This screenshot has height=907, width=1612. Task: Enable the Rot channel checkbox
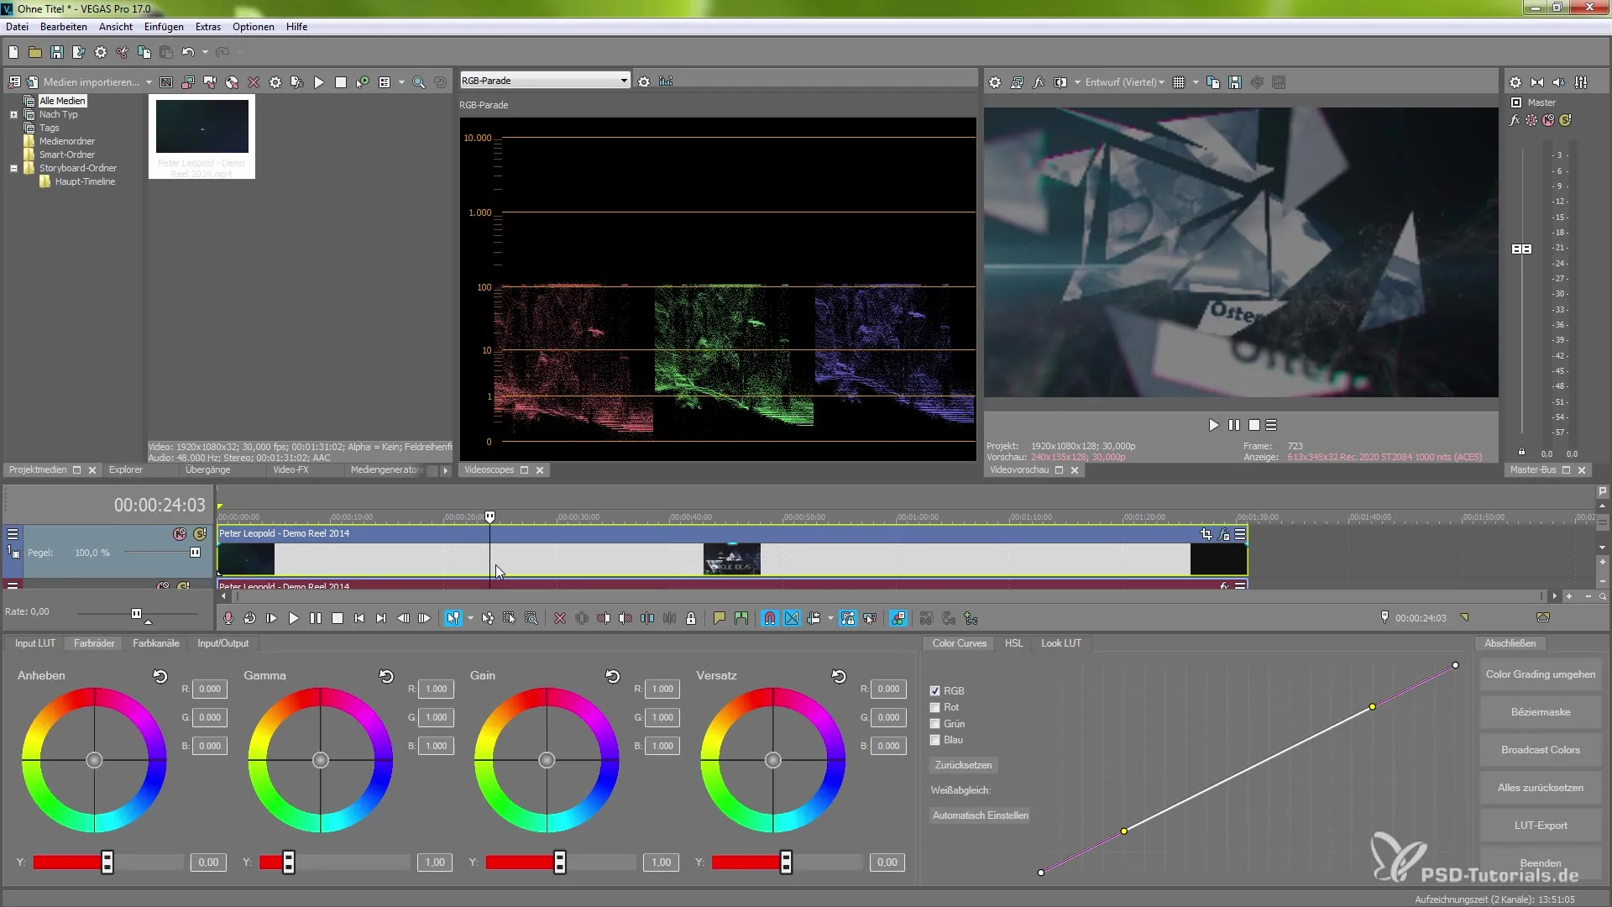934,707
